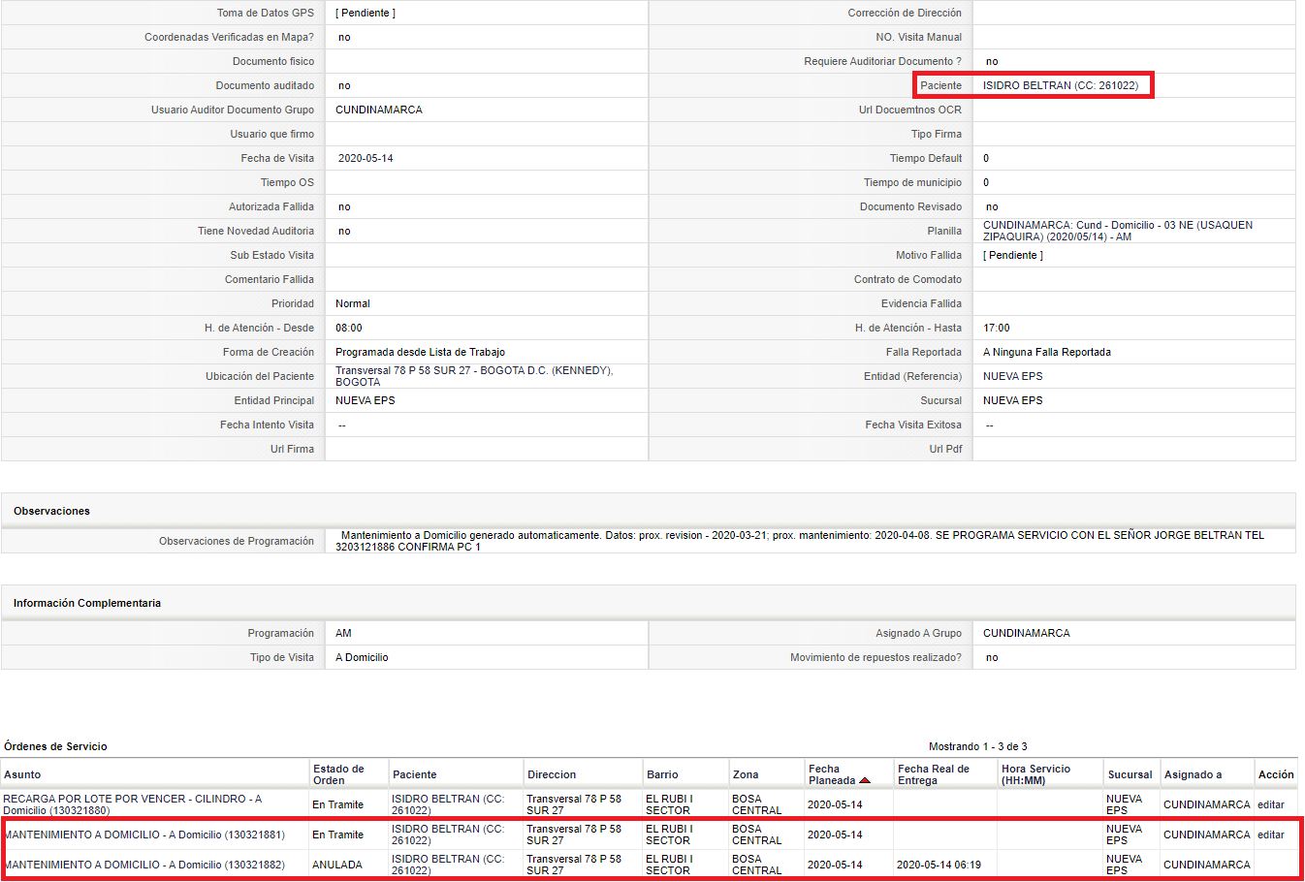Viewport: 1305px width, 882px height.
Task: Click Tipo de Visita value A Domicilio
Action: coord(362,657)
